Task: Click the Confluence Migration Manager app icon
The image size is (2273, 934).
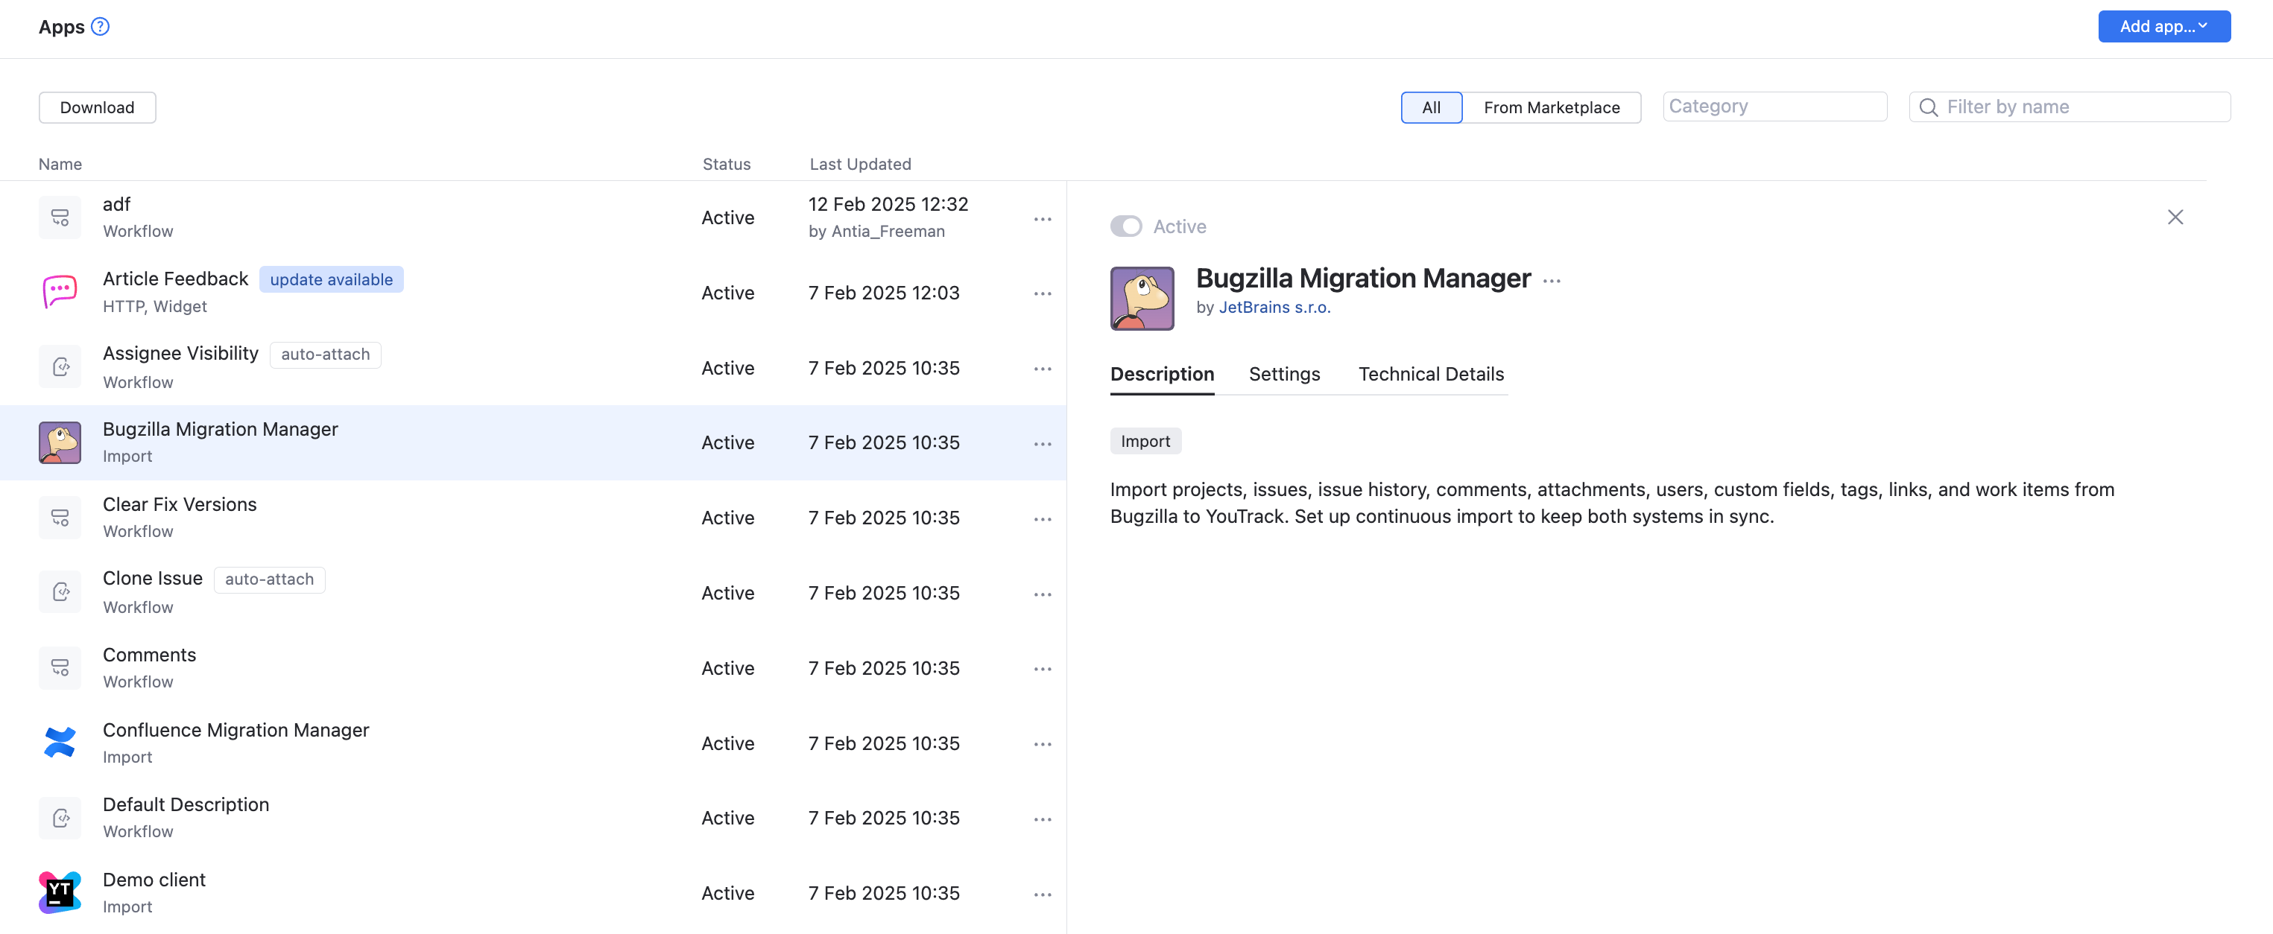Action: click(59, 743)
